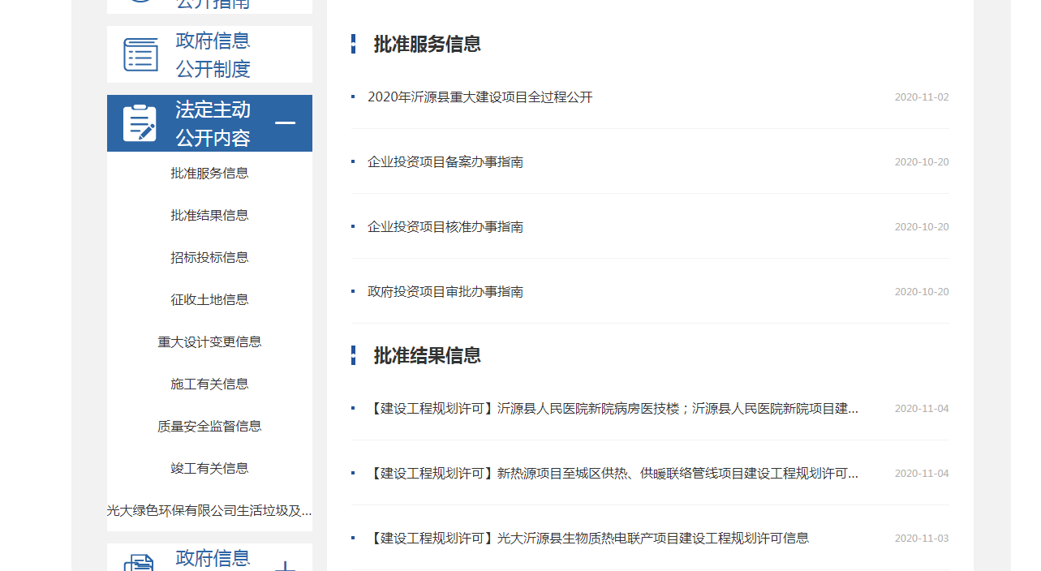Open 沂源县人民医院新院病房医技楼 permit article
Image resolution: width=1041 pixels, height=571 pixels.
[x=613, y=409]
